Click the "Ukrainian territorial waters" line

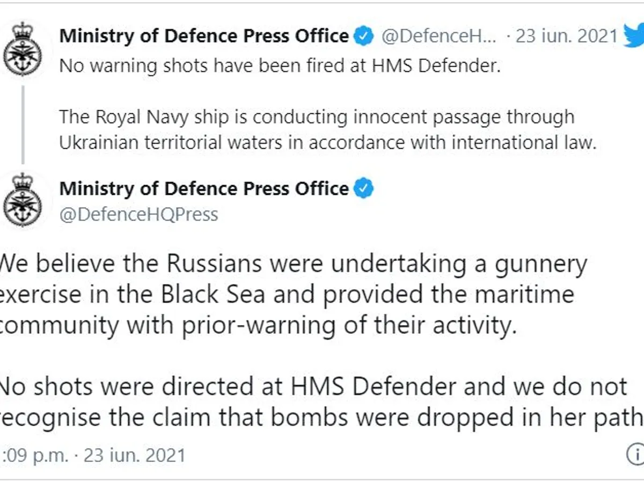point(327,142)
